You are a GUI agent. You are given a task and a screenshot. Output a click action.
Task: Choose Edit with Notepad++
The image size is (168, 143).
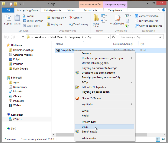pyautogui.click(x=105, y=87)
